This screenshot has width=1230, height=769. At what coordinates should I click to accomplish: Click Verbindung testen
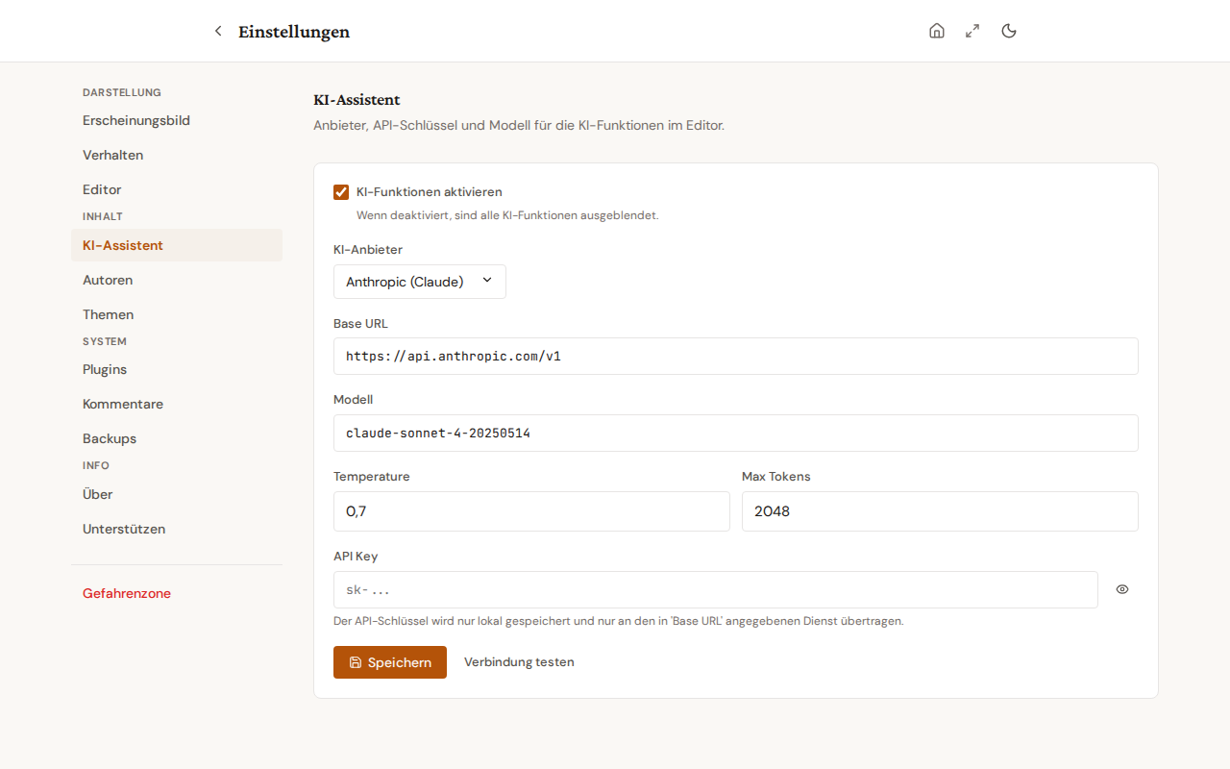pos(519,662)
